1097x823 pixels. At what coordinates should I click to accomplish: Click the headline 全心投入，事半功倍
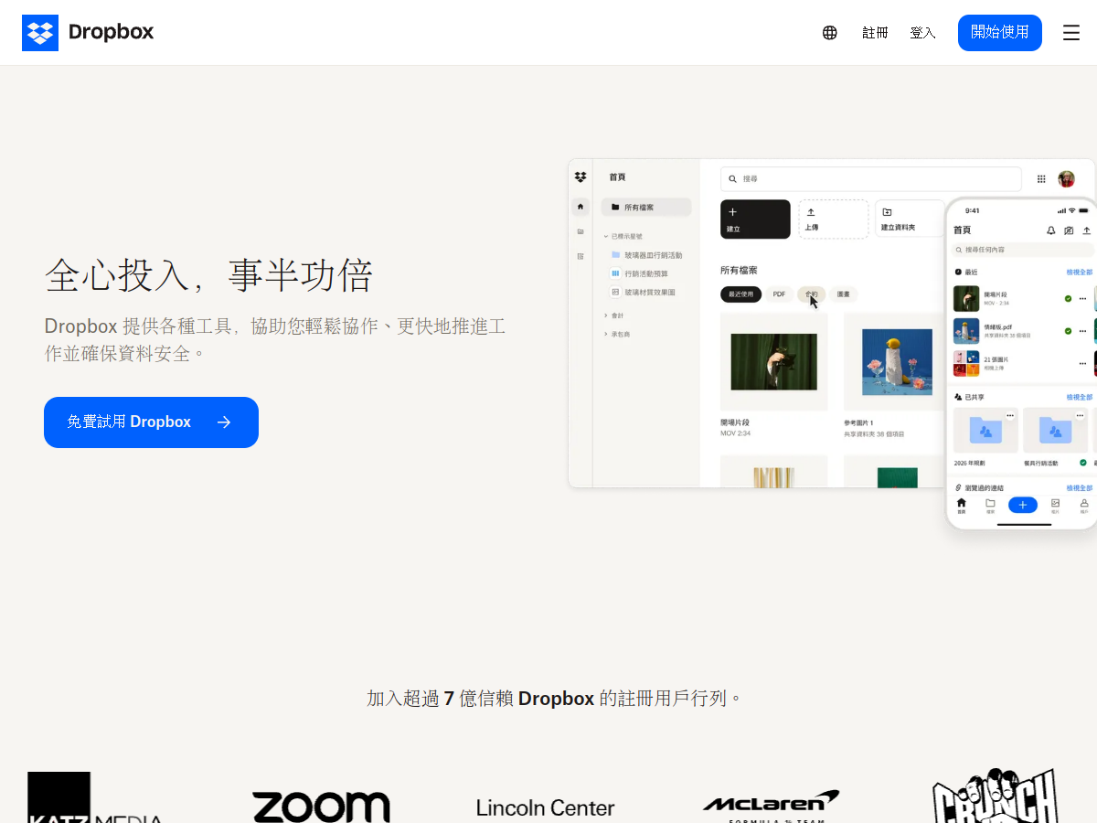point(209,275)
